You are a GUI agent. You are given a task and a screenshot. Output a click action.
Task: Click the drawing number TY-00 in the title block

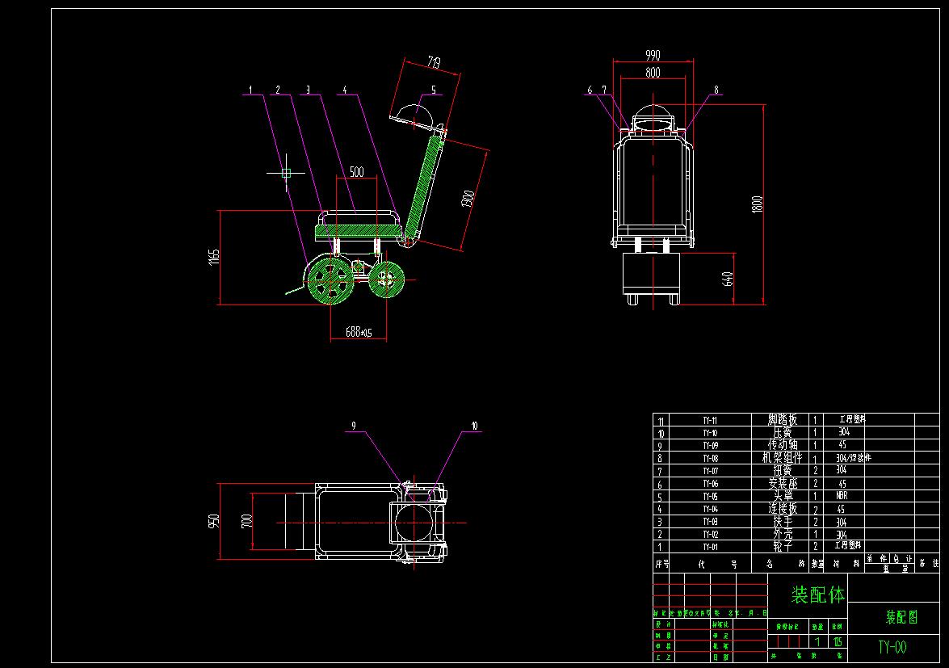[x=891, y=646]
